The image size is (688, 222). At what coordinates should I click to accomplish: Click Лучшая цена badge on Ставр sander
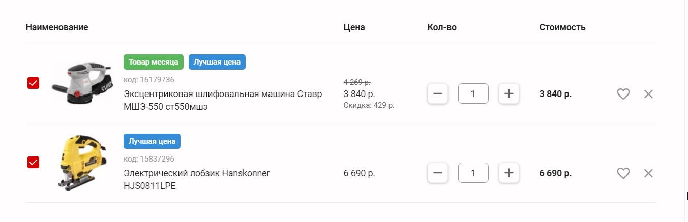click(217, 62)
